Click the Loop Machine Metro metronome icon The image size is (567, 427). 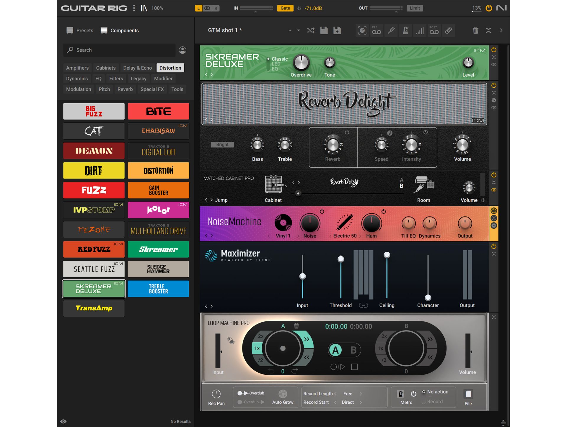[401, 394]
